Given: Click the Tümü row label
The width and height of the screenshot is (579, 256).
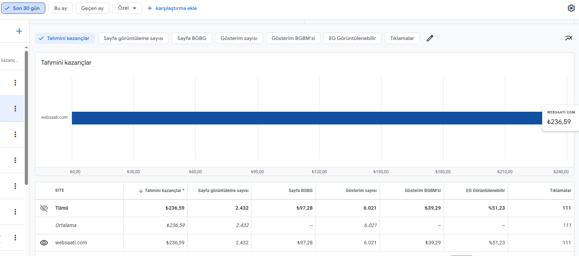Looking at the screenshot, I should coord(62,208).
